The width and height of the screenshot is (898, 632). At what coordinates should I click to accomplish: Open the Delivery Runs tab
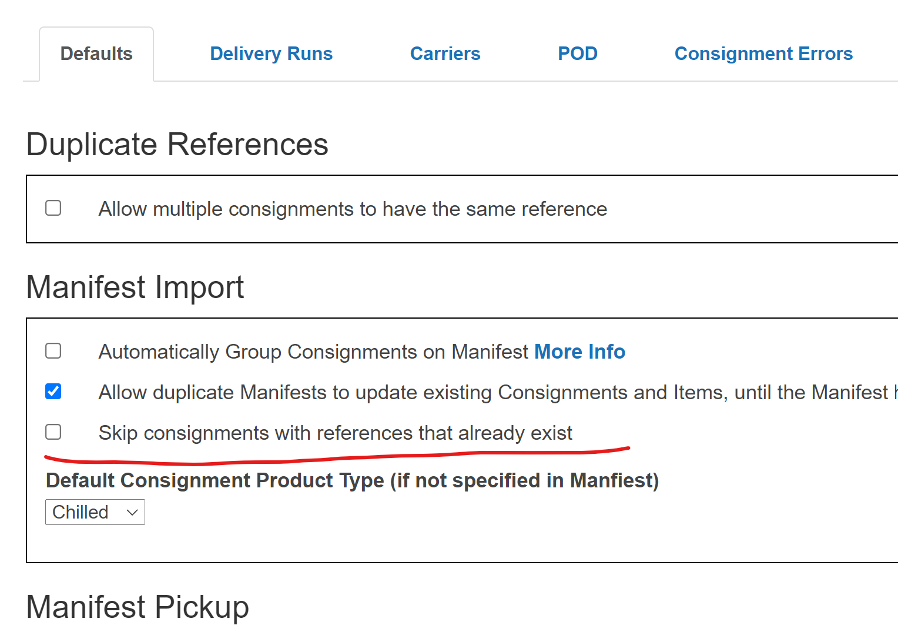tap(271, 53)
